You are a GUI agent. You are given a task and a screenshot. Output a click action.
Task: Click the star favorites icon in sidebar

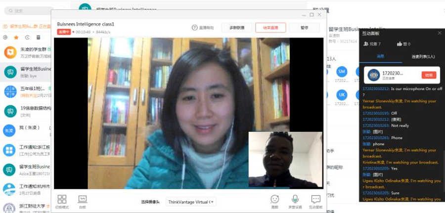16,37
